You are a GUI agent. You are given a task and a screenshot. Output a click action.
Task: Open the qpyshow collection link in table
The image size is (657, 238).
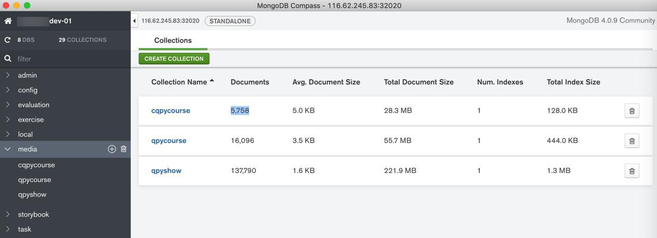click(166, 171)
